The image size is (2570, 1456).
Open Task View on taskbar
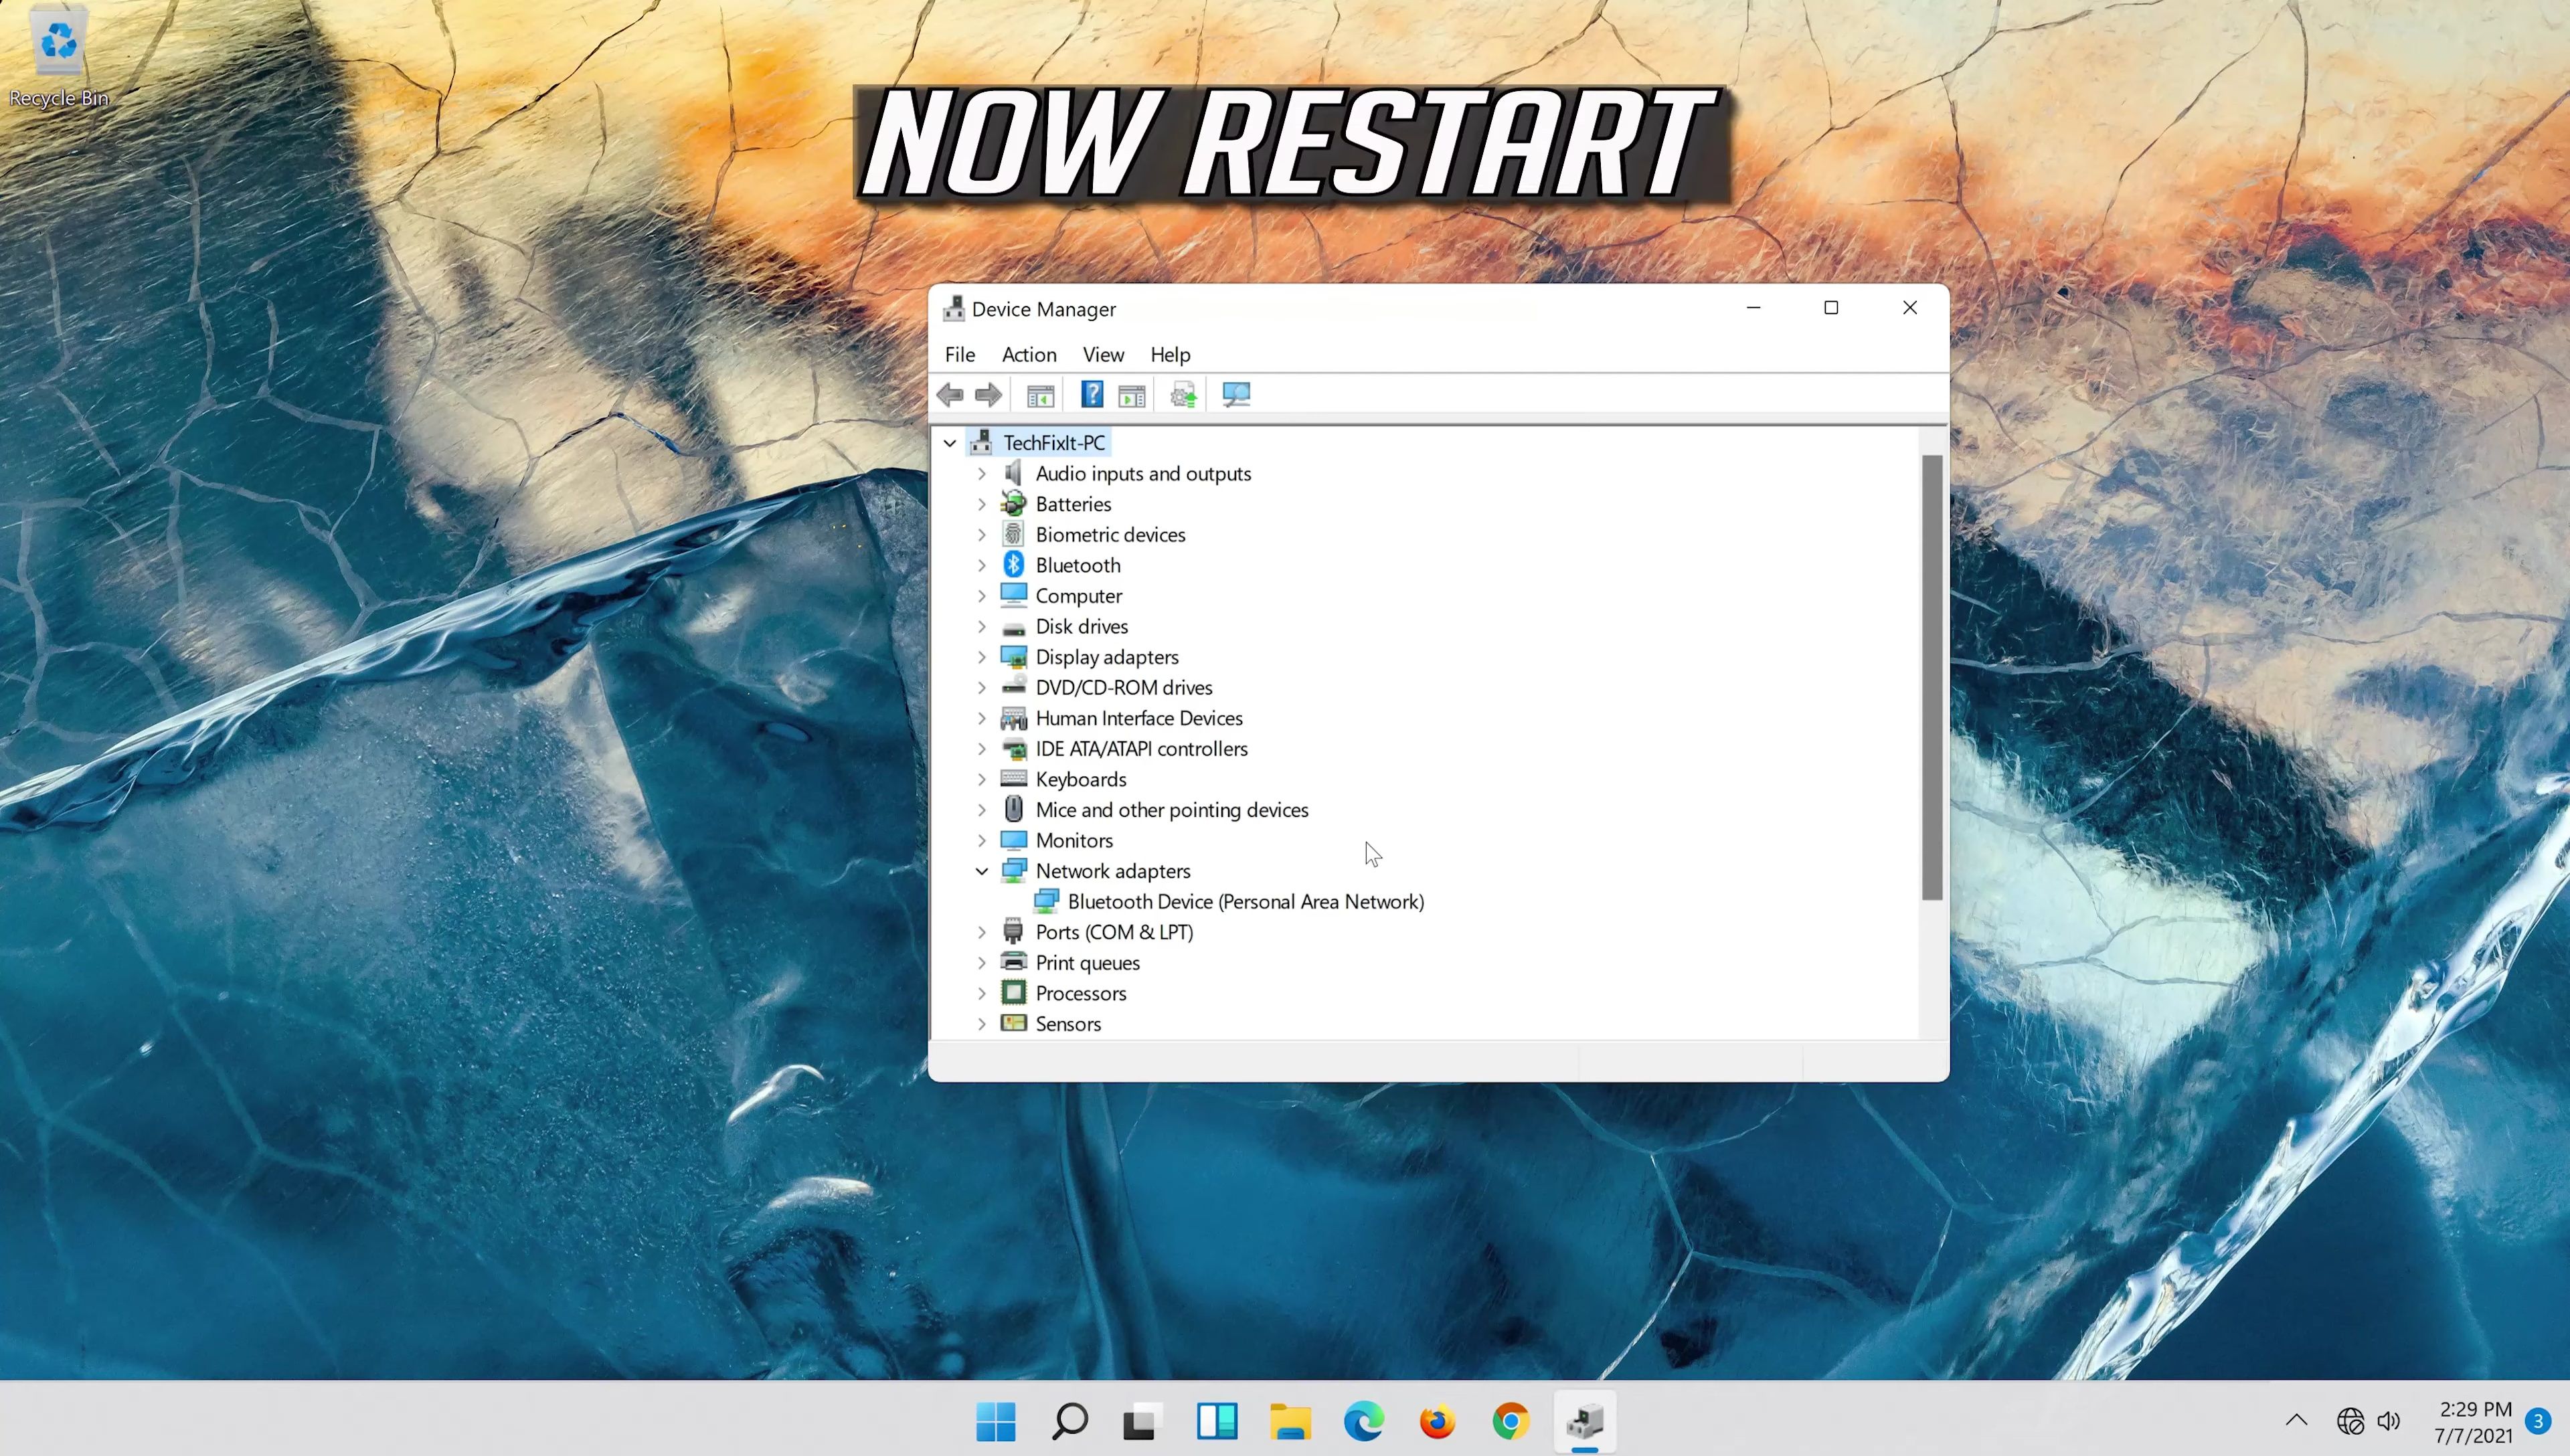(1141, 1421)
